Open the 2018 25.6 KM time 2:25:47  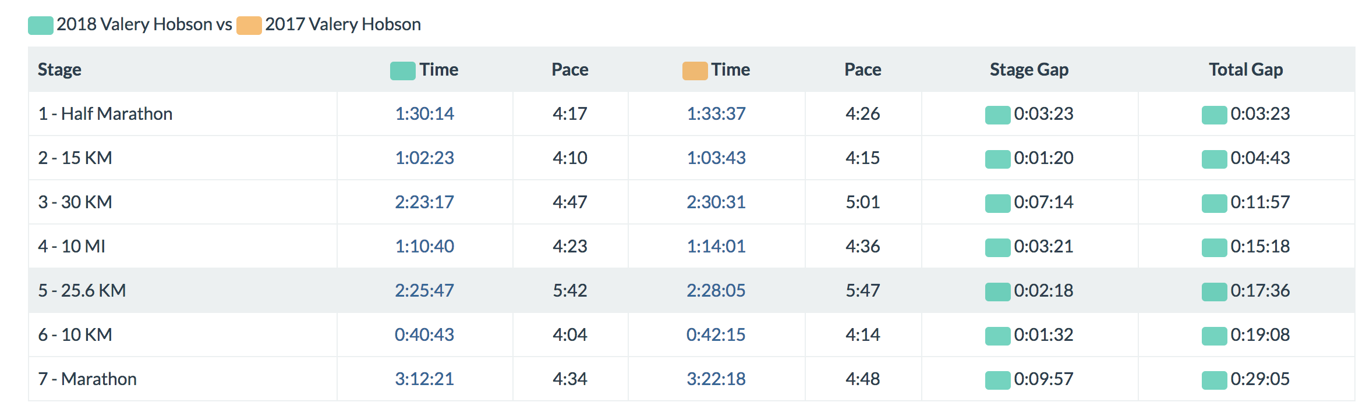click(424, 290)
